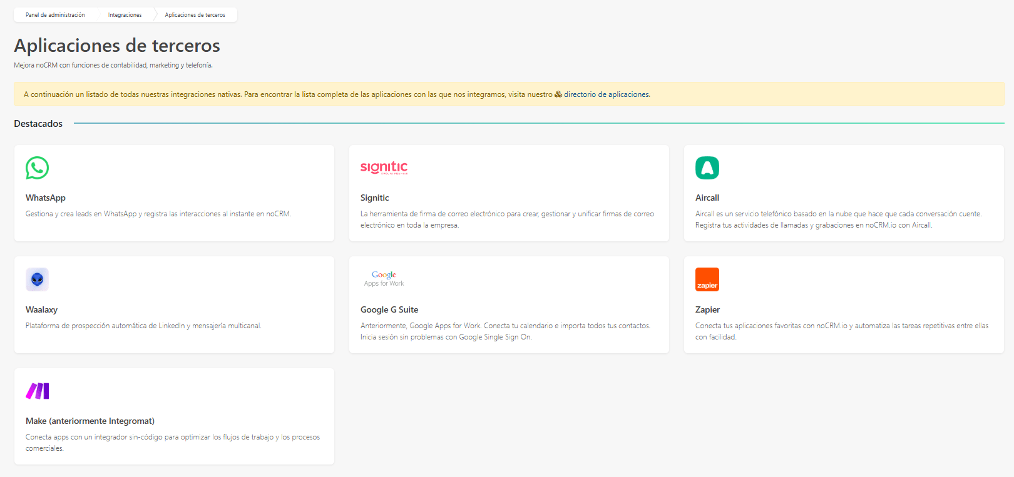Click Zapier description 'Conecta tus aplicaciones favoritas'
The image size is (1014, 477).
click(842, 331)
